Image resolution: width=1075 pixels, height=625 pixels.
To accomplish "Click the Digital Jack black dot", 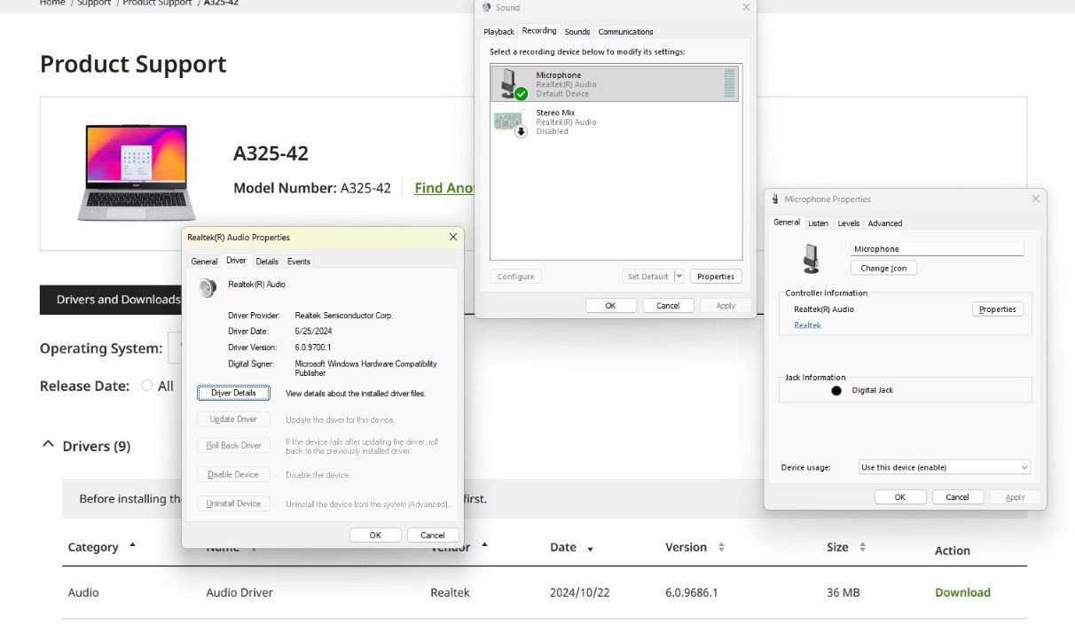I will tap(836, 390).
